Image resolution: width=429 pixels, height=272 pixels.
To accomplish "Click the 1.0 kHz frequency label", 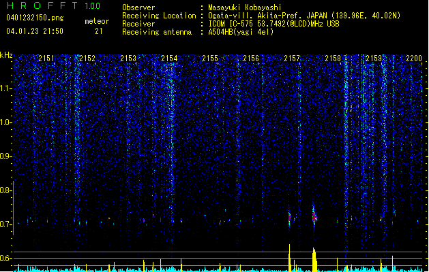I will [x=5, y=122].
